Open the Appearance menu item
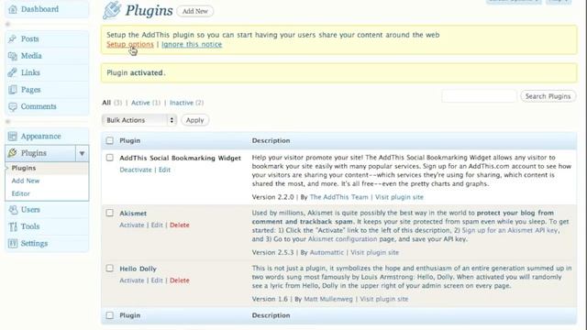This screenshot has width=587, height=330. (40, 137)
